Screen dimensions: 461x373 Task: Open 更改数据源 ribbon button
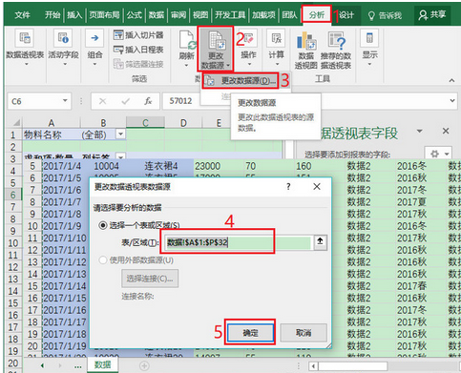(216, 49)
